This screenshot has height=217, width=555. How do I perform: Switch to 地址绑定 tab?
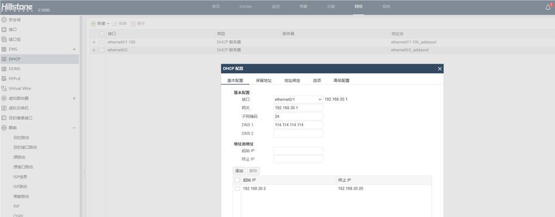pos(292,80)
